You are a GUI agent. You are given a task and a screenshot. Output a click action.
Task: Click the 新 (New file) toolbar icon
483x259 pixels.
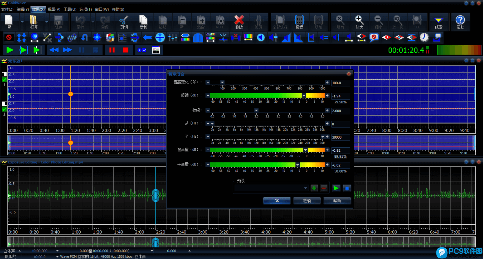pyautogui.click(x=9, y=22)
